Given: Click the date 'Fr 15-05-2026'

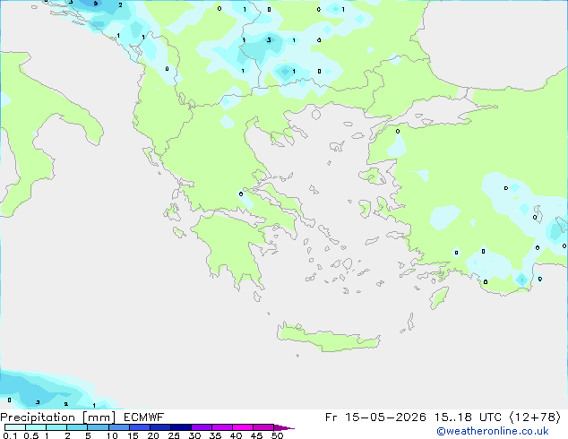Looking at the screenshot, I should [x=375, y=417].
